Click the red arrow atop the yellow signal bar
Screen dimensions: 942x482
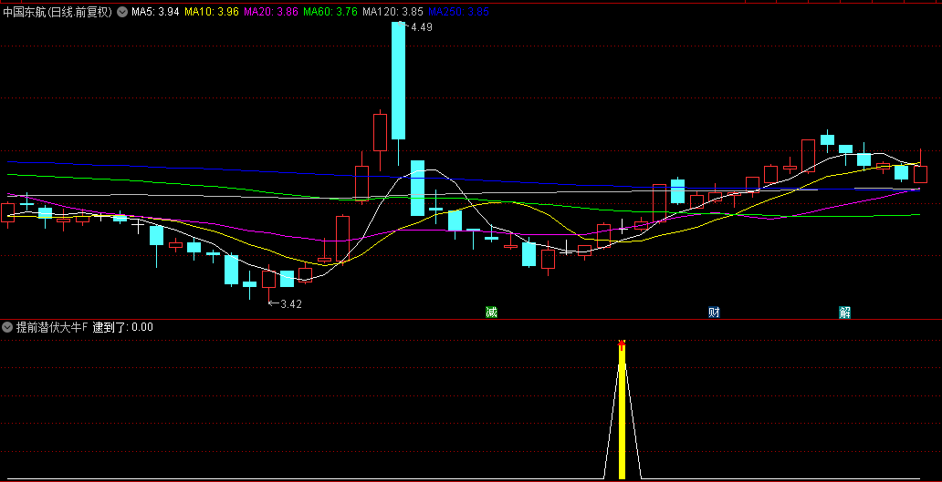(622, 344)
